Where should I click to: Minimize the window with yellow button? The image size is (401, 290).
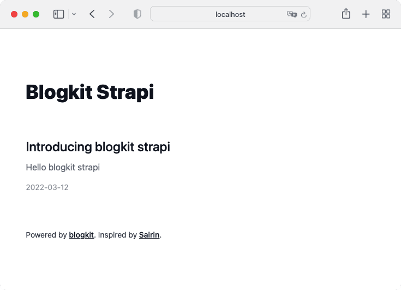click(x=25, y=14)
